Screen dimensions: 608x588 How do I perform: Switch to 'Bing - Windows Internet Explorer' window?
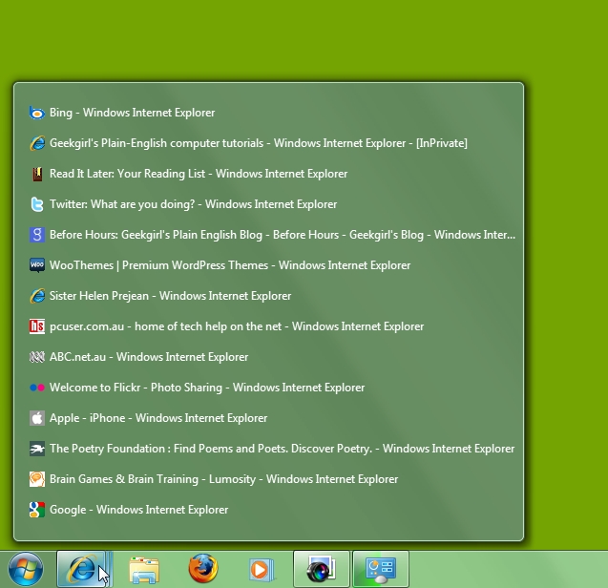point(269,113)
